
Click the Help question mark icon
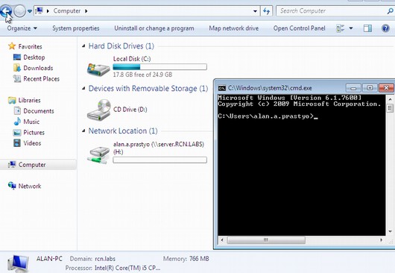coord(385,28)
